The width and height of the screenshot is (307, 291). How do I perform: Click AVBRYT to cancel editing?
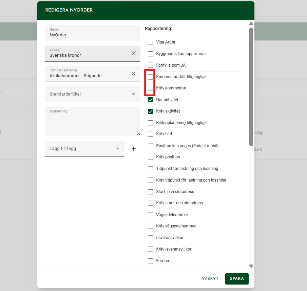point(210,279)
